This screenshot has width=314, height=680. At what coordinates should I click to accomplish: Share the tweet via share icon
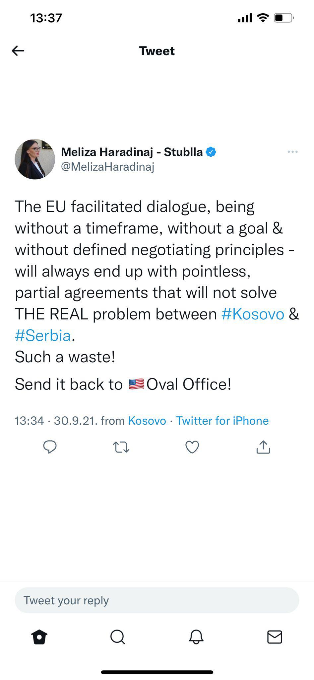(263, 447)
